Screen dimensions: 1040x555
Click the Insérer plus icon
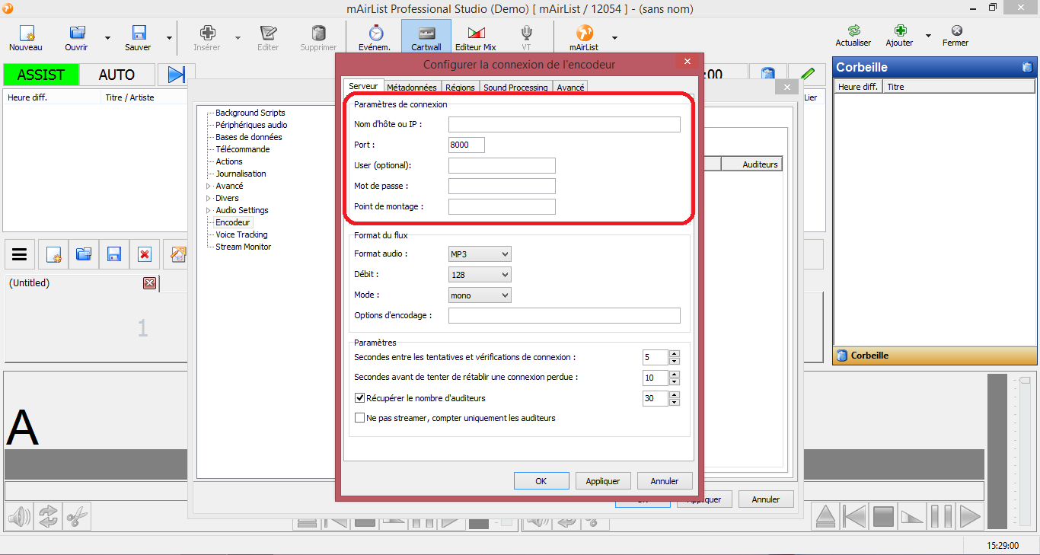tap(207, 33)
